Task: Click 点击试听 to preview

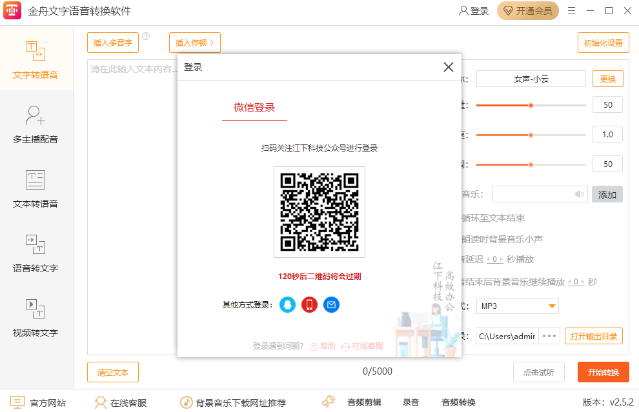Action: coord(539,372)
